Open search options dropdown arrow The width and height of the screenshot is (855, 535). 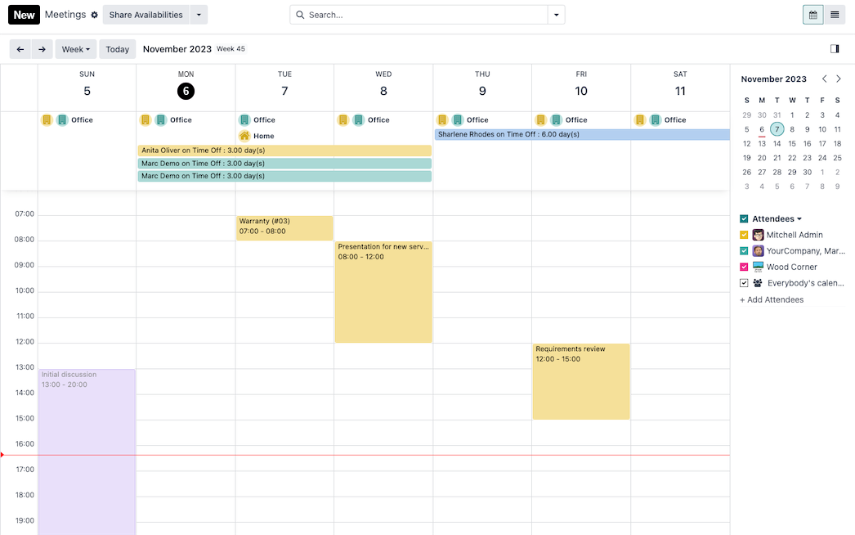556,15
